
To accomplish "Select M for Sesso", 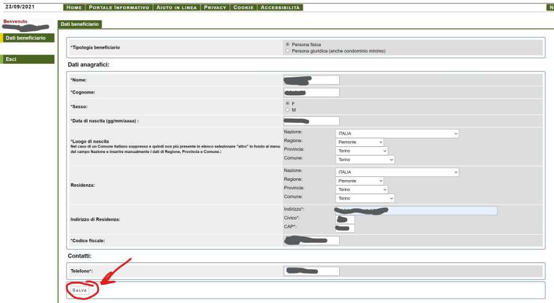I will click(287, 110).
